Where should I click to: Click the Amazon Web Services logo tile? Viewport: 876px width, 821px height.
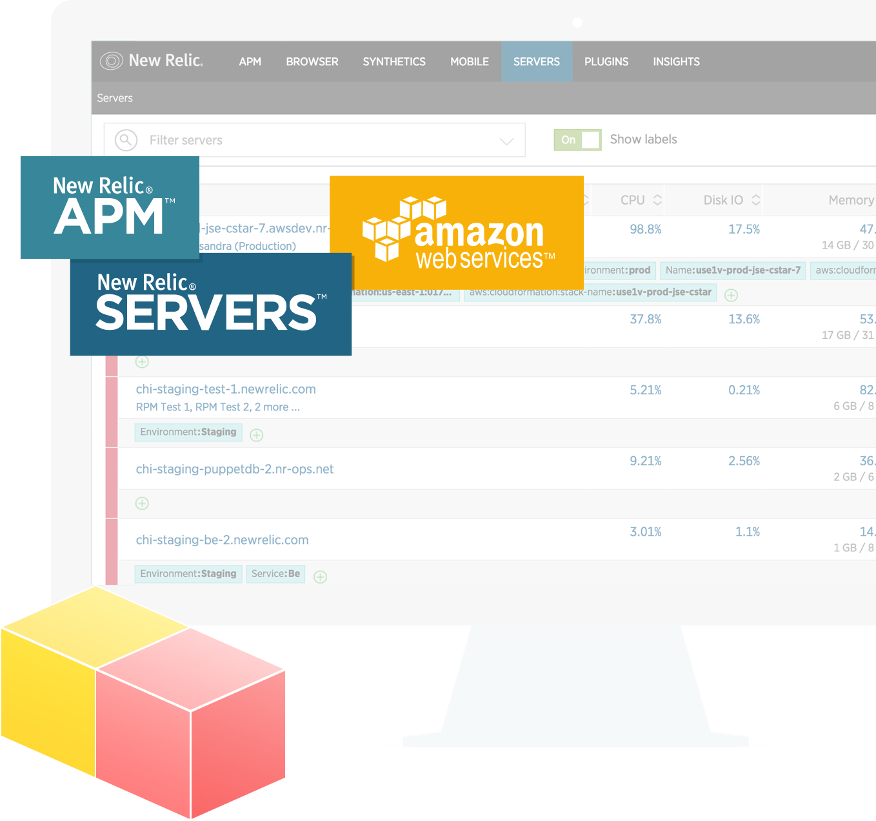pos(457,233)
